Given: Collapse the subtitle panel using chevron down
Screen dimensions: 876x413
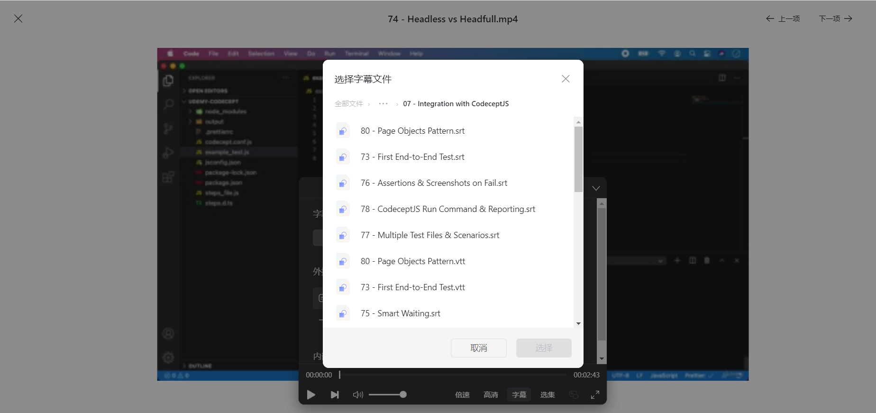Looking at the screenshot, I should point(596,188).
